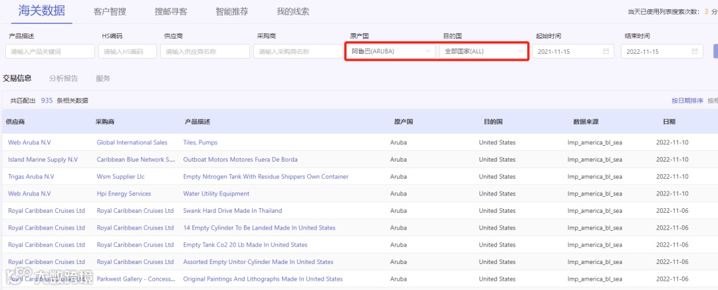The image size is (718, 290).
Task: Open the 我的线索 tab
Action: click(x=293, y=12)
